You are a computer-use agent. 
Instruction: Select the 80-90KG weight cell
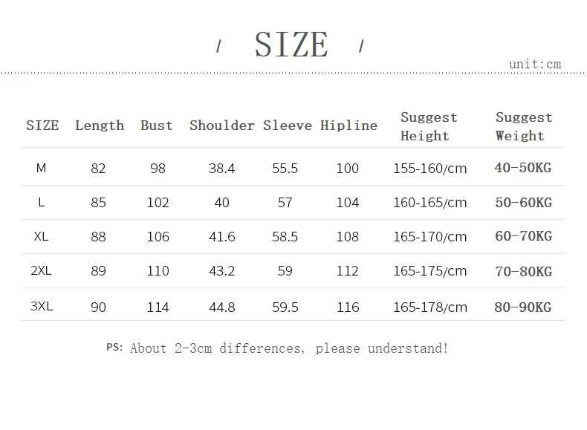click(x=523, y=307)
